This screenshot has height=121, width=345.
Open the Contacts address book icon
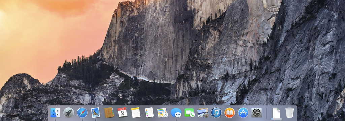tap(109, 113)
